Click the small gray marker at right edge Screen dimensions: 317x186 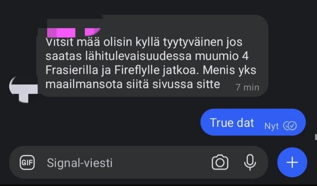pyautogui.click(x=316, y=137)
